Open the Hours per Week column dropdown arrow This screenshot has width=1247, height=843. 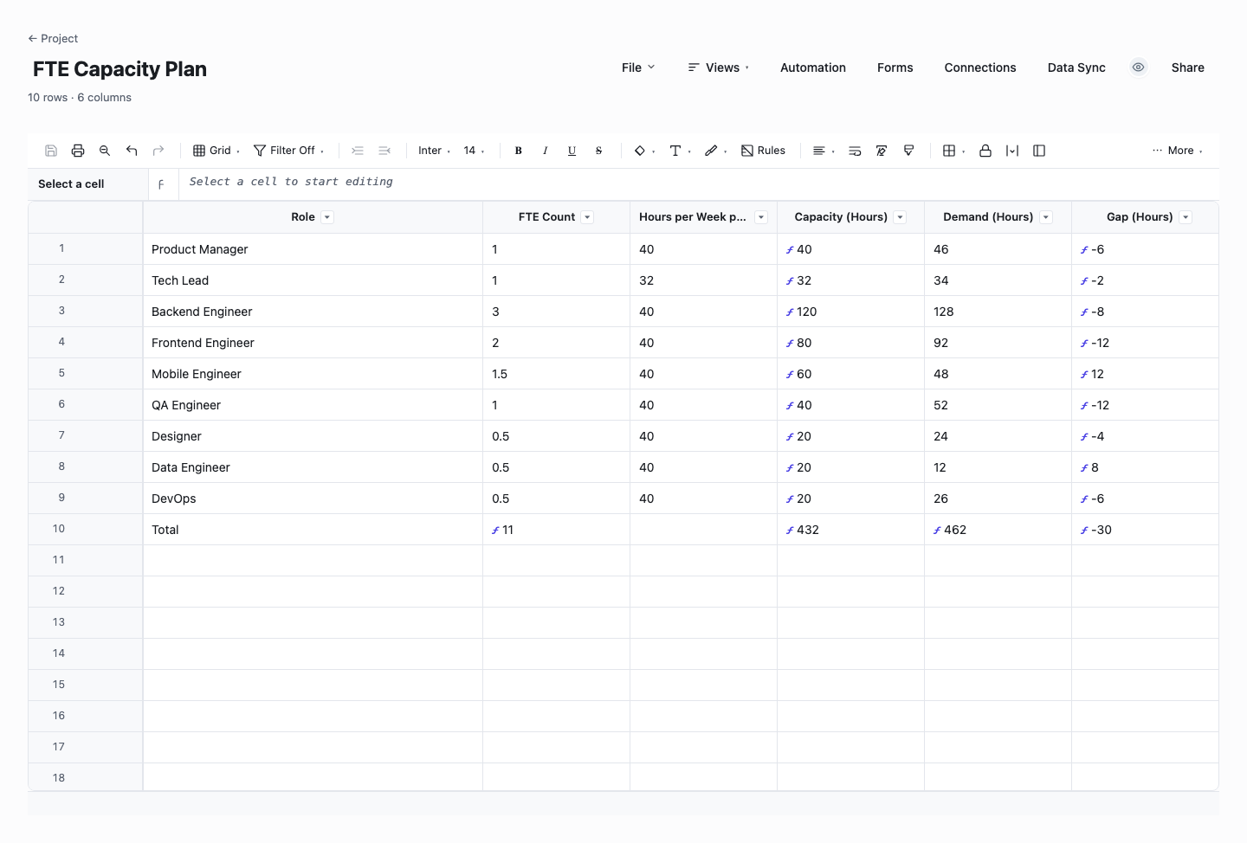click(761, 217)
